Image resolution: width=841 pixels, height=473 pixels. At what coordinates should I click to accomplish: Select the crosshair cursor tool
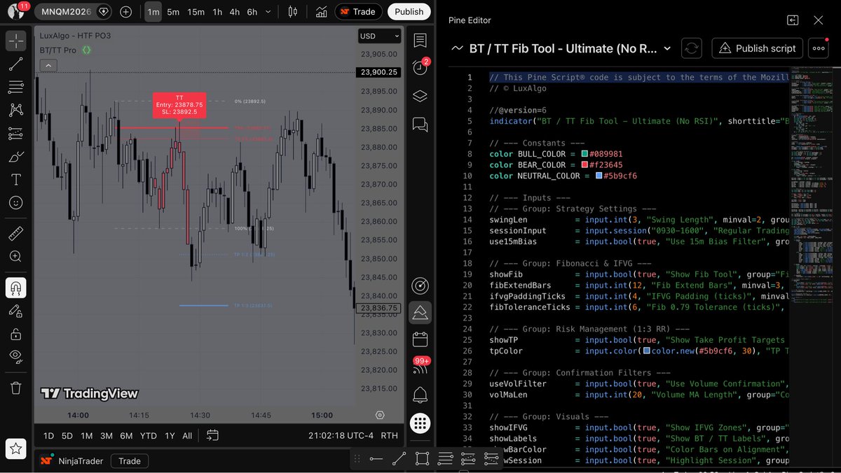coord(16,41)
